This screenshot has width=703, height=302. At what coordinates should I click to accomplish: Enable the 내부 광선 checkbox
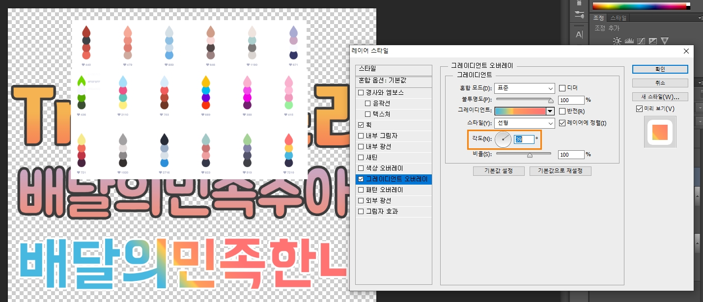click(x=361, y=146)
